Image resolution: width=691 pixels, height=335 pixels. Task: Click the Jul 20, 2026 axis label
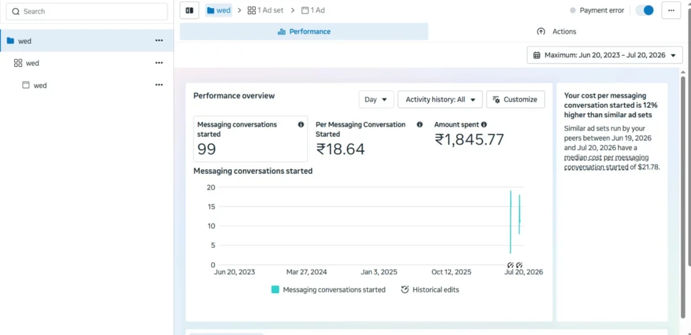tap(523, 272)
